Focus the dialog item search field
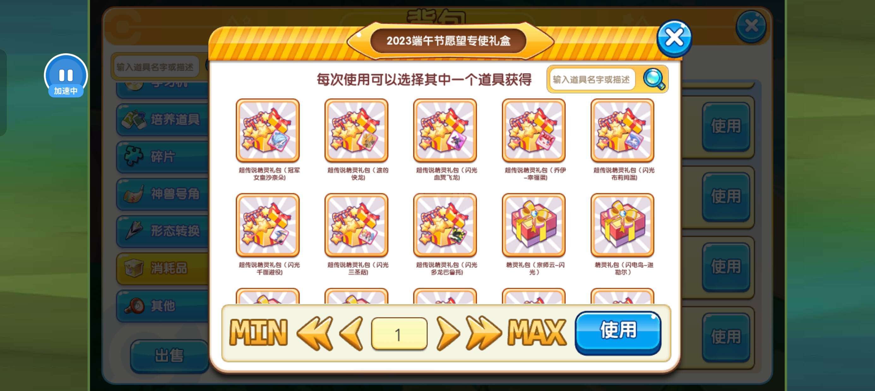This screenshot has height=391, width=875. point(592,79)
